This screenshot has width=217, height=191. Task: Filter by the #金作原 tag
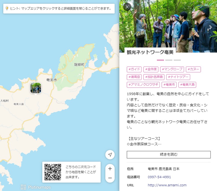pyautogui.click(x=151, y=69)
